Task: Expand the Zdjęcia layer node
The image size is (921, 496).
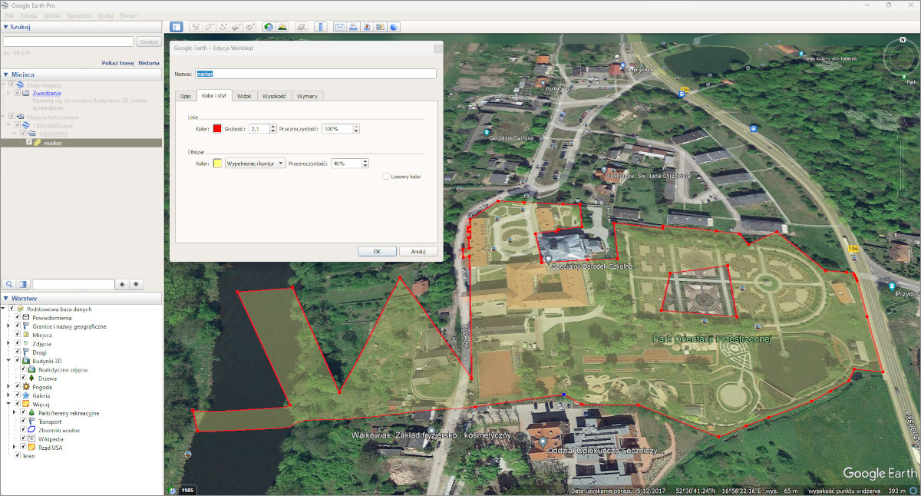Action: click(10, 344)
